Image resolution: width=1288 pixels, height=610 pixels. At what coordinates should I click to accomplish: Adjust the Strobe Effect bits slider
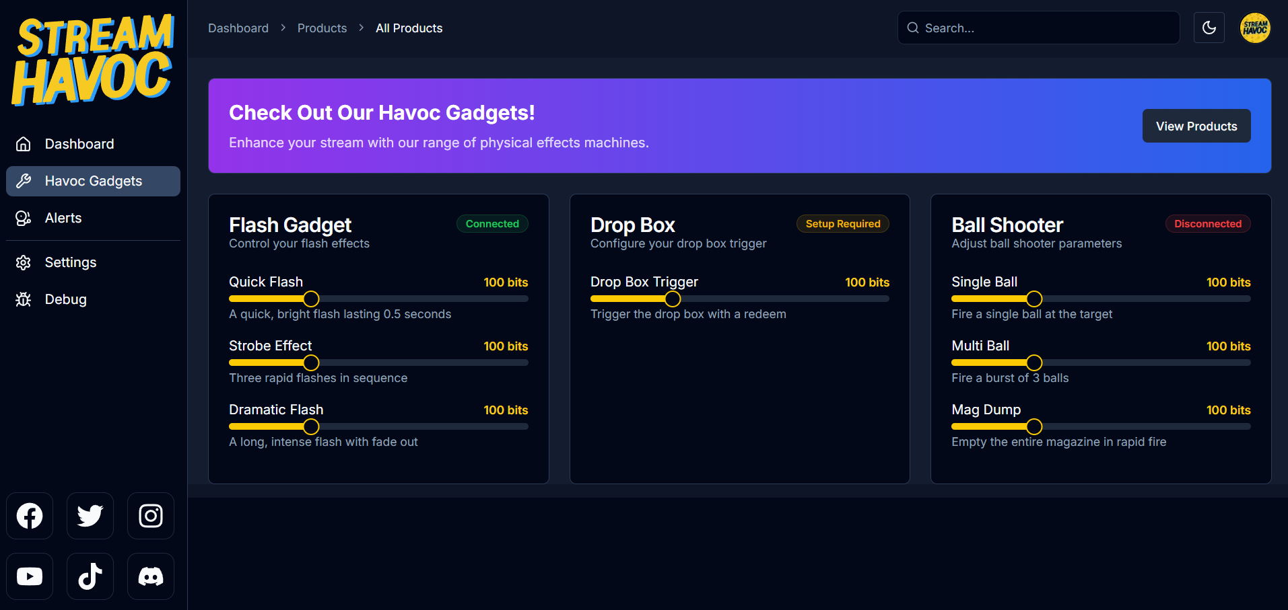coord(378,363)
